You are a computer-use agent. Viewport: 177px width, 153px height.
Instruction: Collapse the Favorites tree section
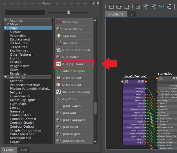(6, 20)
